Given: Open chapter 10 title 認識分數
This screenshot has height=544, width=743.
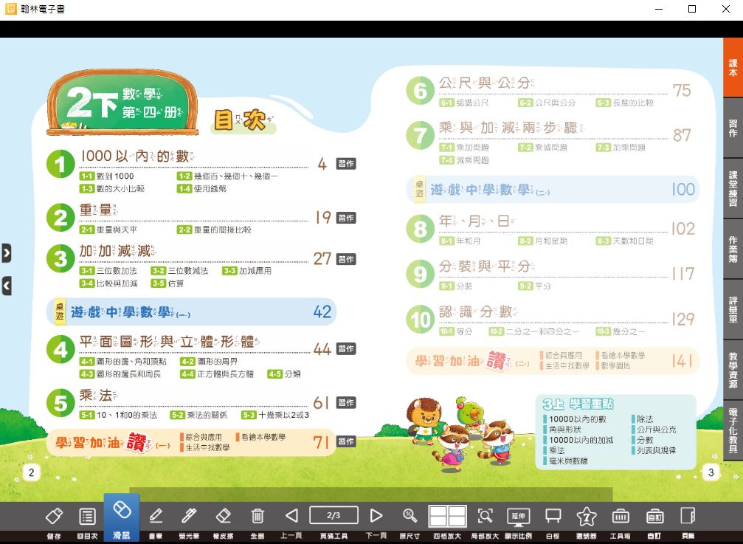Looking at the screenshot, I should (479, 311).
